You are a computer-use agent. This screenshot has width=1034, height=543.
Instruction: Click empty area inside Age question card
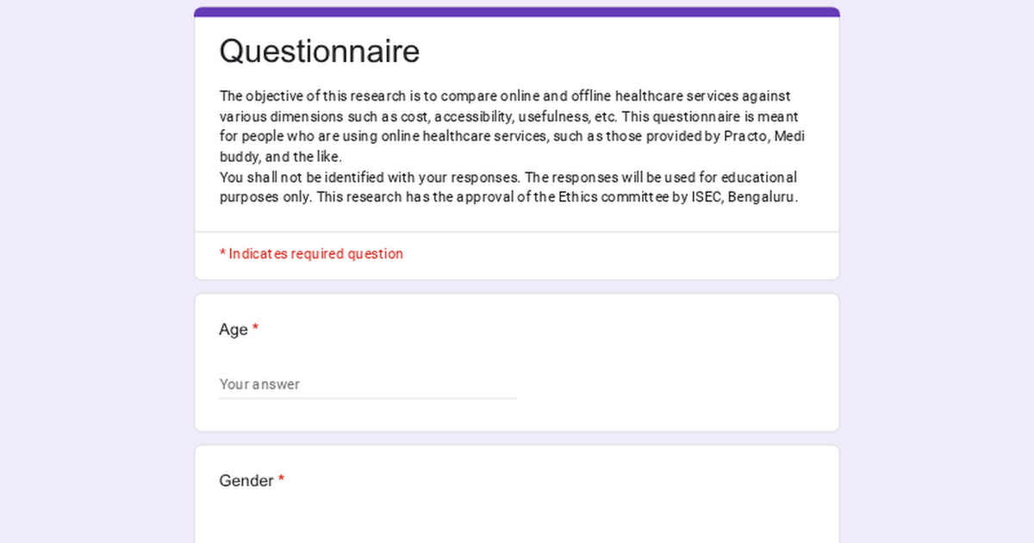pyautogui.click(x=672, y=362)
